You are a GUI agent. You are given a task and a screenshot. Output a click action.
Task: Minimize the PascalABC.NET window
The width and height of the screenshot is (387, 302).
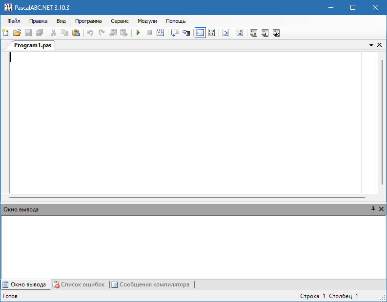[331, 7]
